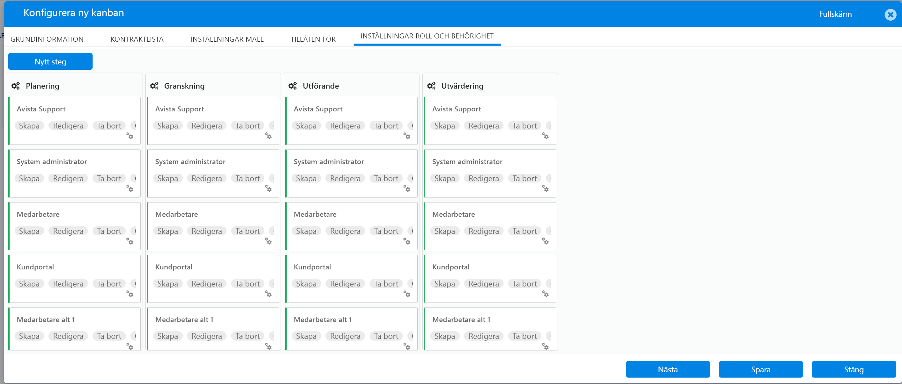The width and height of the screenshot is (902, 384).
Task: Click gear icon on Medarbetare card in Utförande
Action: click(407, 241)
